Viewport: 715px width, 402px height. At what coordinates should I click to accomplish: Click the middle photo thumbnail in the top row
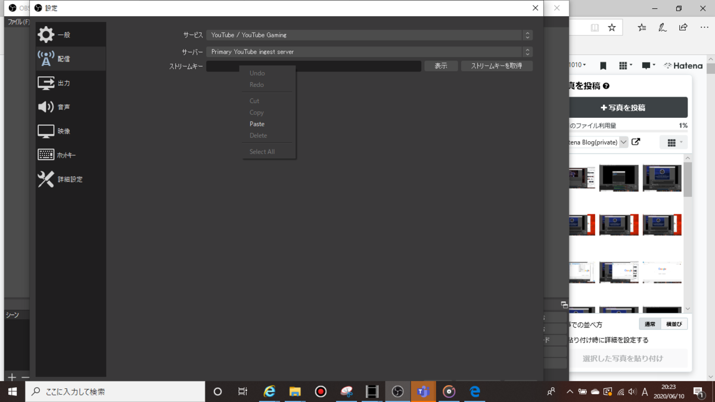(x=619, y=177)
